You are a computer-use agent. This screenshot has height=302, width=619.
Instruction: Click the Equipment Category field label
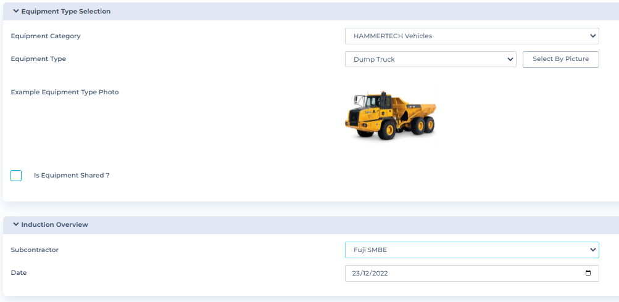[46, 36]
